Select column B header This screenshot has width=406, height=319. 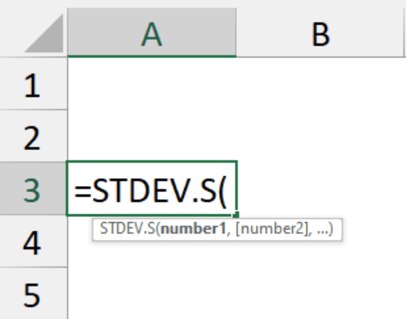[x=320, y=32]
